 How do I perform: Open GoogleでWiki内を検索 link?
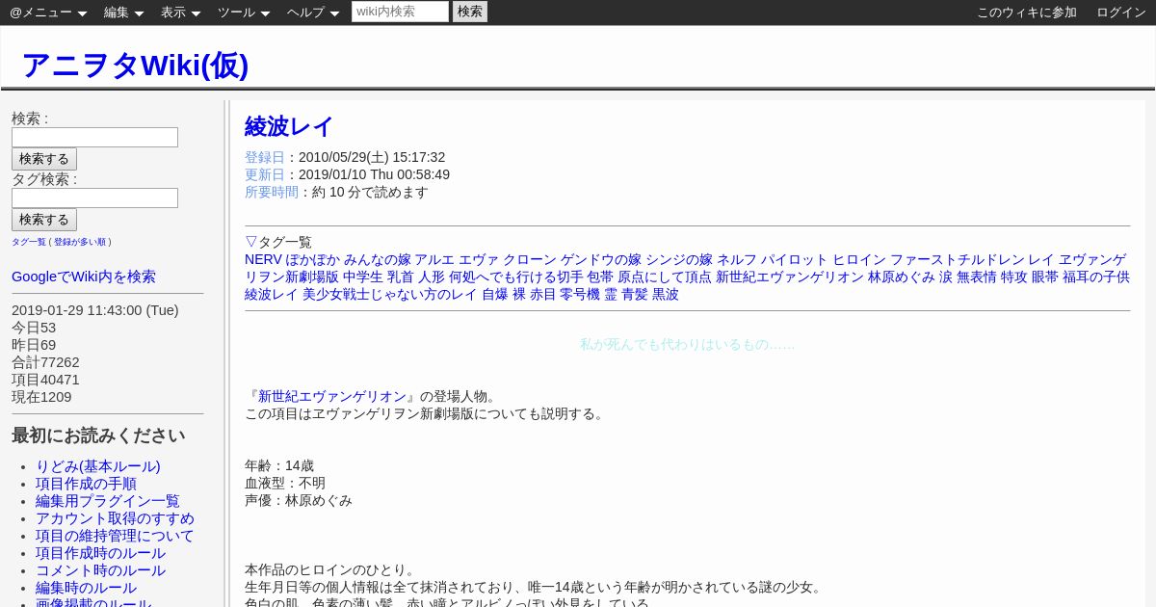pos(84,277)
